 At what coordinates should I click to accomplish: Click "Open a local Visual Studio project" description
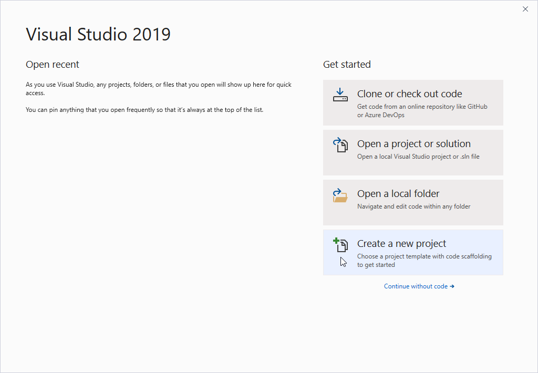tap(418, 157)
